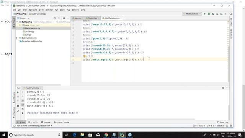
Task: Toggle scroll to end in Run console
Action: [x=23, y=105]
